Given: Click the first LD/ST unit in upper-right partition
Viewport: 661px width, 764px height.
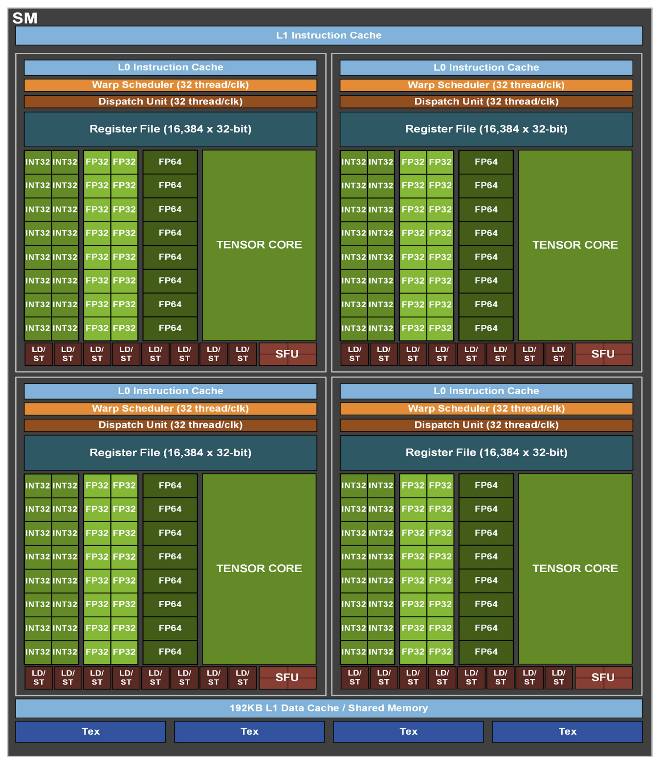Looking at the screenshot, I should coord(354,354).
